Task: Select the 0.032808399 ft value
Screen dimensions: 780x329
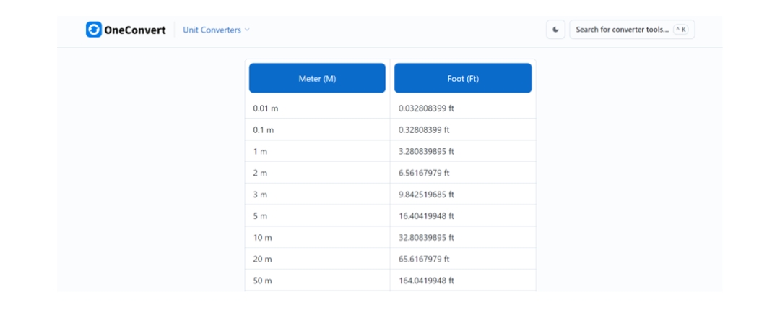Action: [x=426, y=108]
